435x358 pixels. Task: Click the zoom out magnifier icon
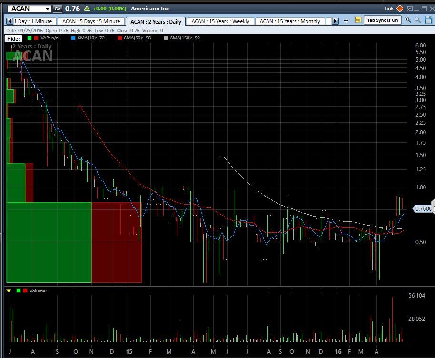pos(417,20)
